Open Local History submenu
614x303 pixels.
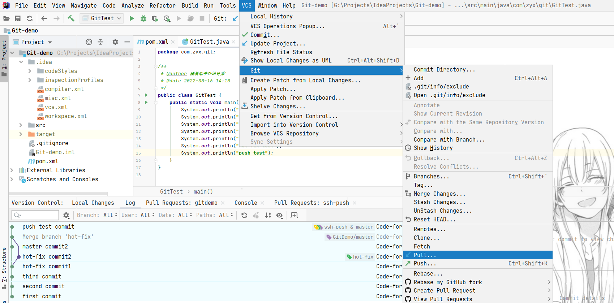(322, 16)
